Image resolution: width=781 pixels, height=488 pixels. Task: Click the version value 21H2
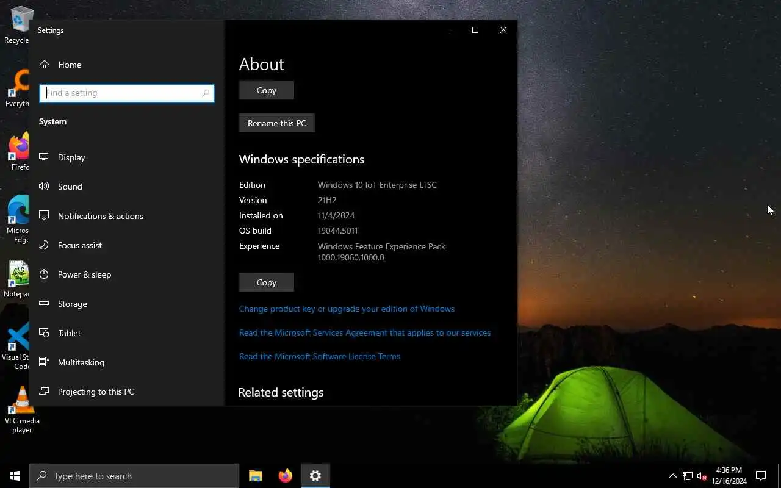click(x=327, y=200)
